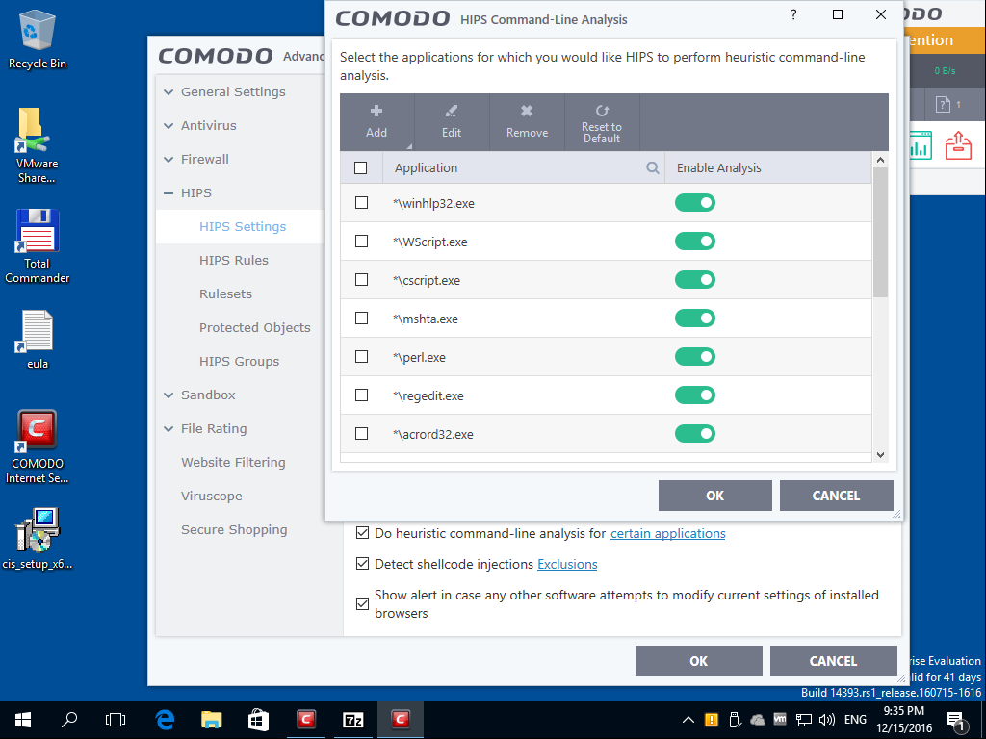Check the box for *\winhlp32.exe
This screenshot has width=986, height=739.
362,202
